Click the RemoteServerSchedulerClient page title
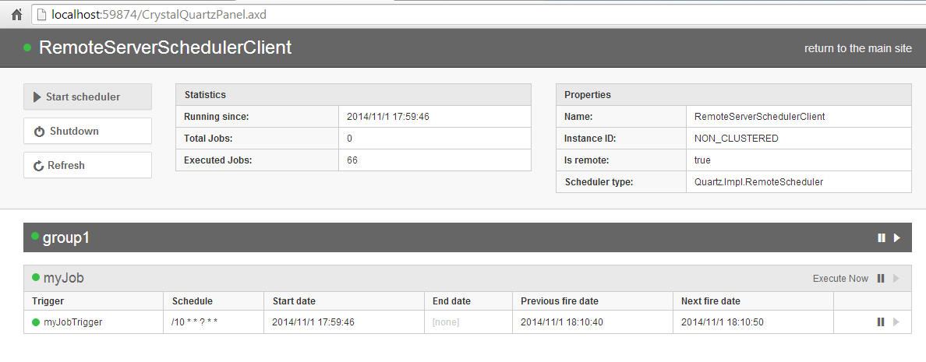 pos(165,47)
